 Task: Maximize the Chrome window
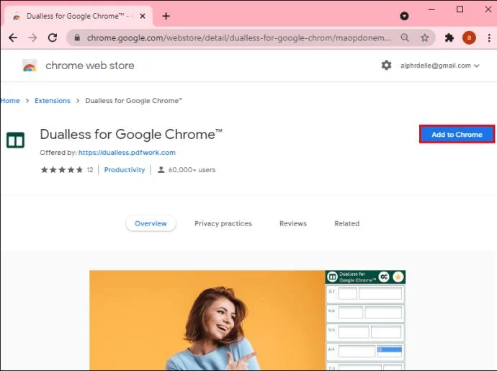[460, 9]
